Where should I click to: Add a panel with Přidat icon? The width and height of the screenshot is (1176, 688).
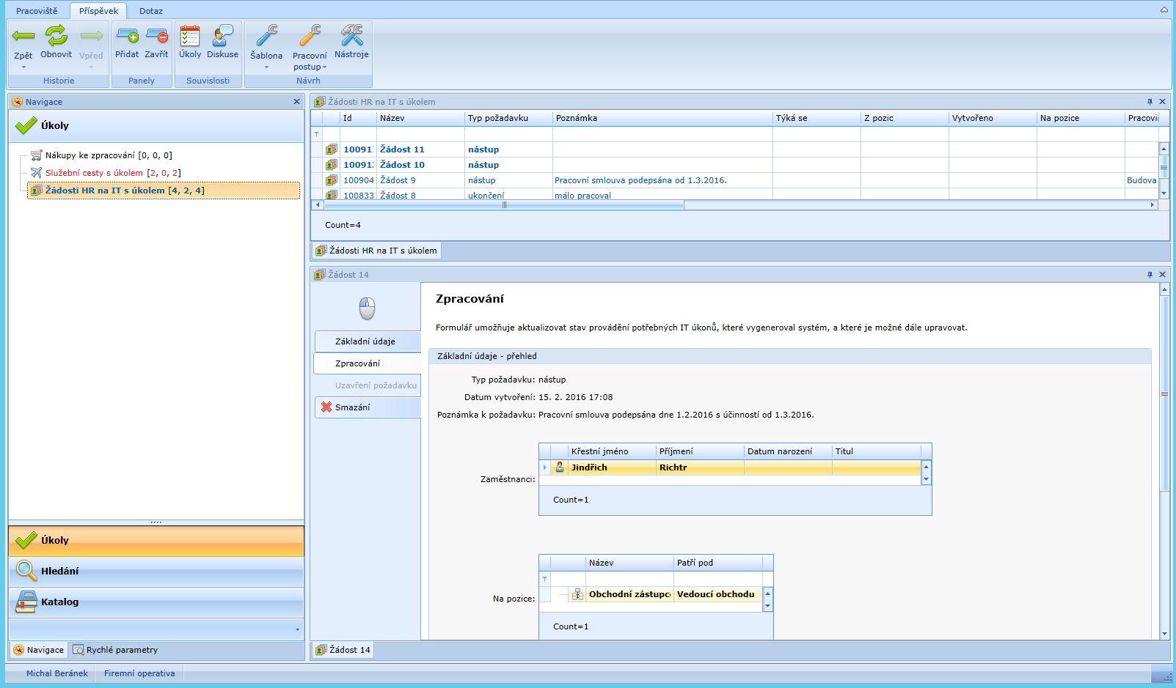point(127,36)
